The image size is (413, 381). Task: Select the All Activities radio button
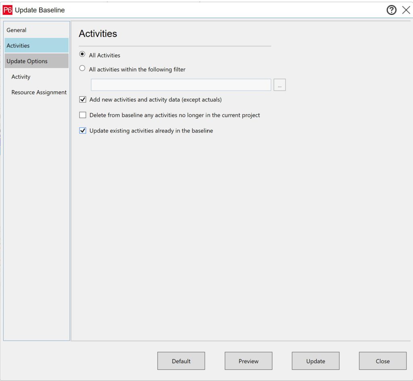(x=82, y=54)
